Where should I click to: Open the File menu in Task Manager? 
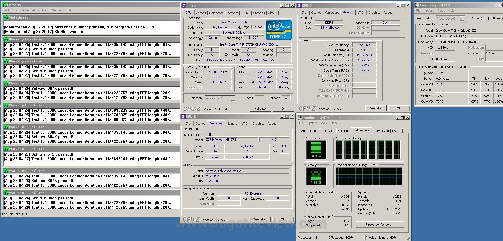[x=301, y=123]
